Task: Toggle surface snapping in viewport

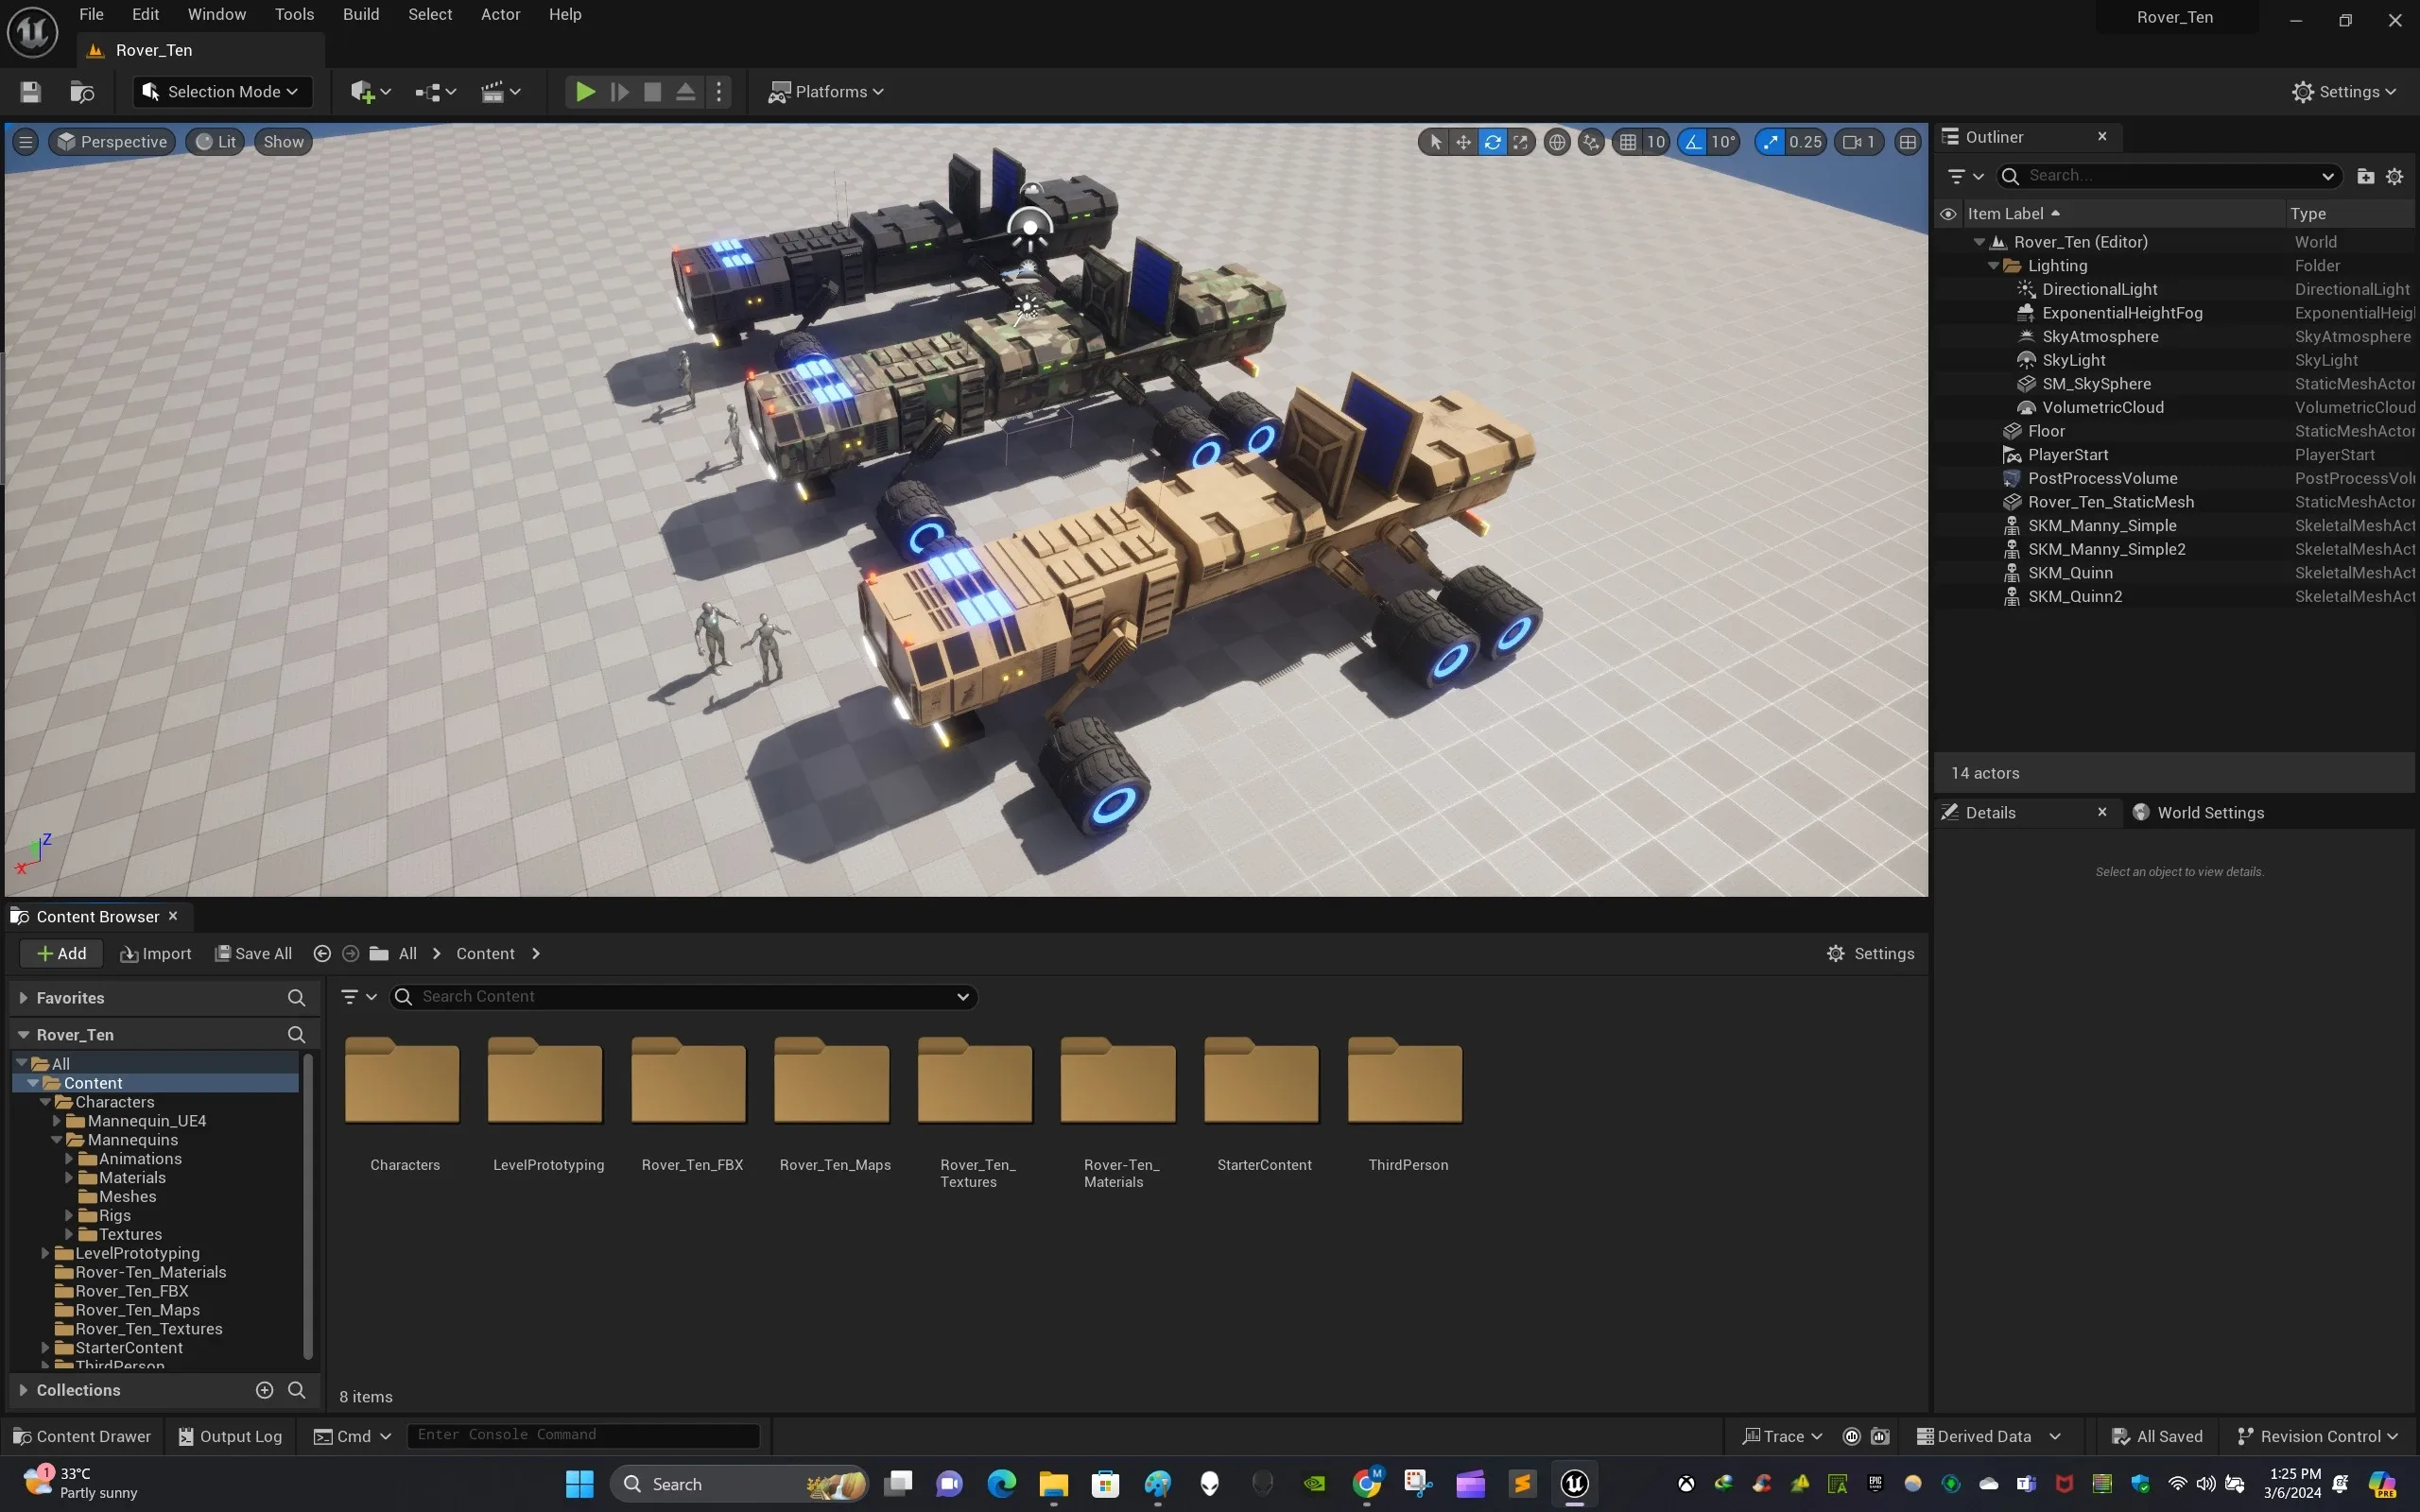Action: coord(1591,142)
